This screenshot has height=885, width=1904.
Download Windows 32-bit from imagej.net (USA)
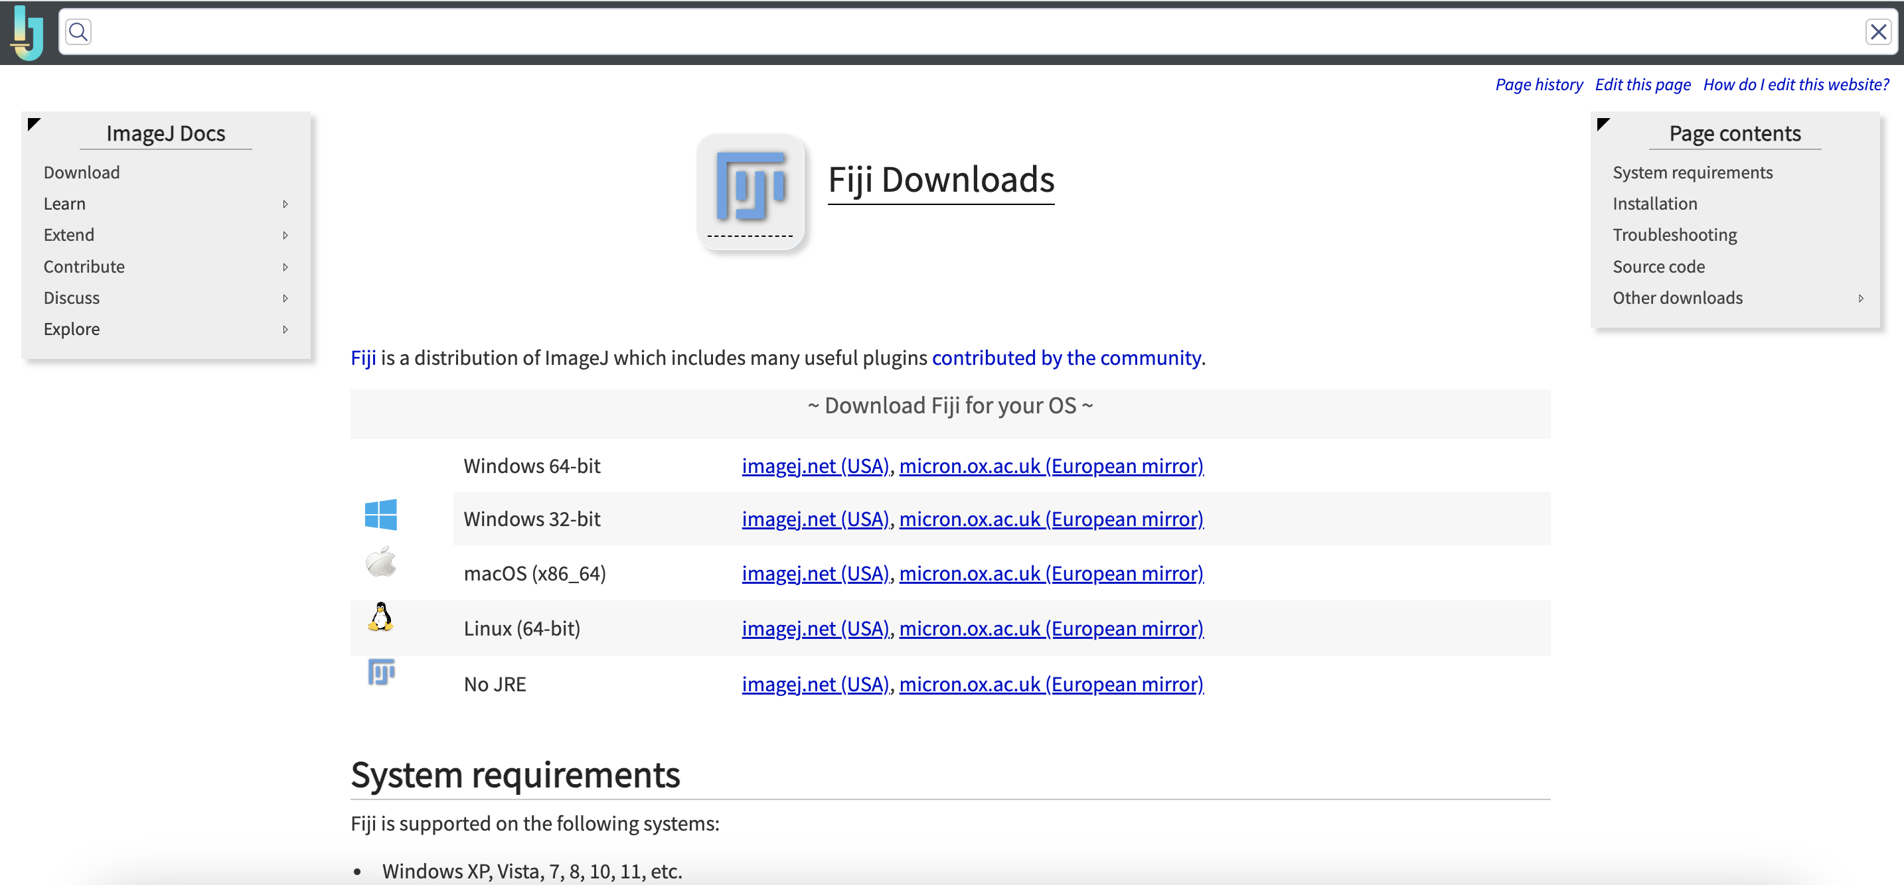[815, 519]
